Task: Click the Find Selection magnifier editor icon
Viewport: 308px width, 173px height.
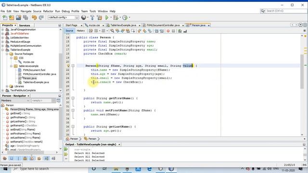Action: 112,31
